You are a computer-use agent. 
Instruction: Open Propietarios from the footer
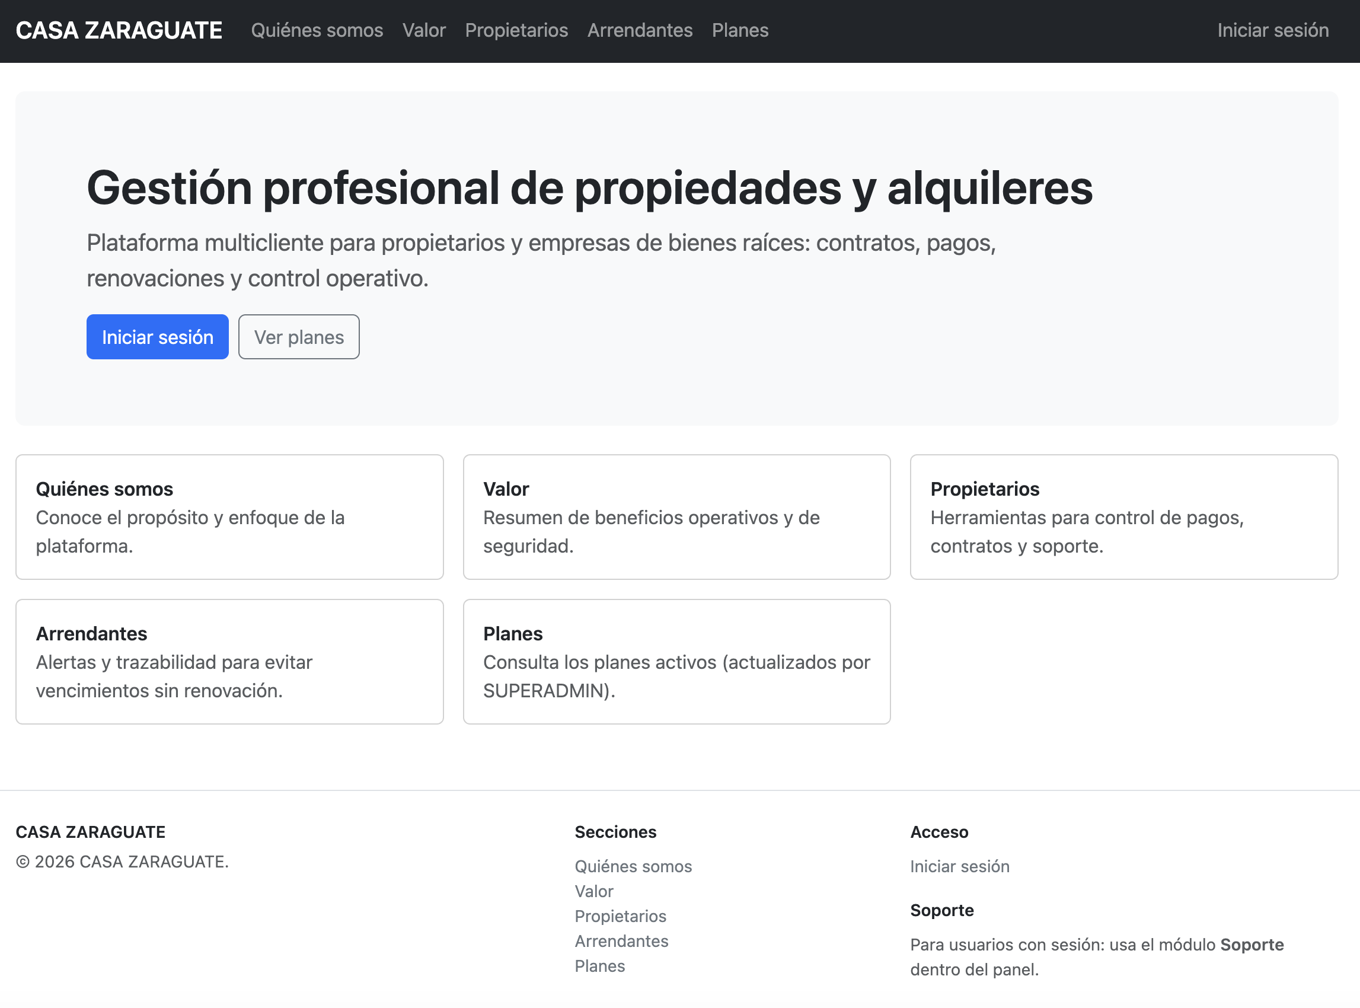pyautogui.click(x=620, y=916)
